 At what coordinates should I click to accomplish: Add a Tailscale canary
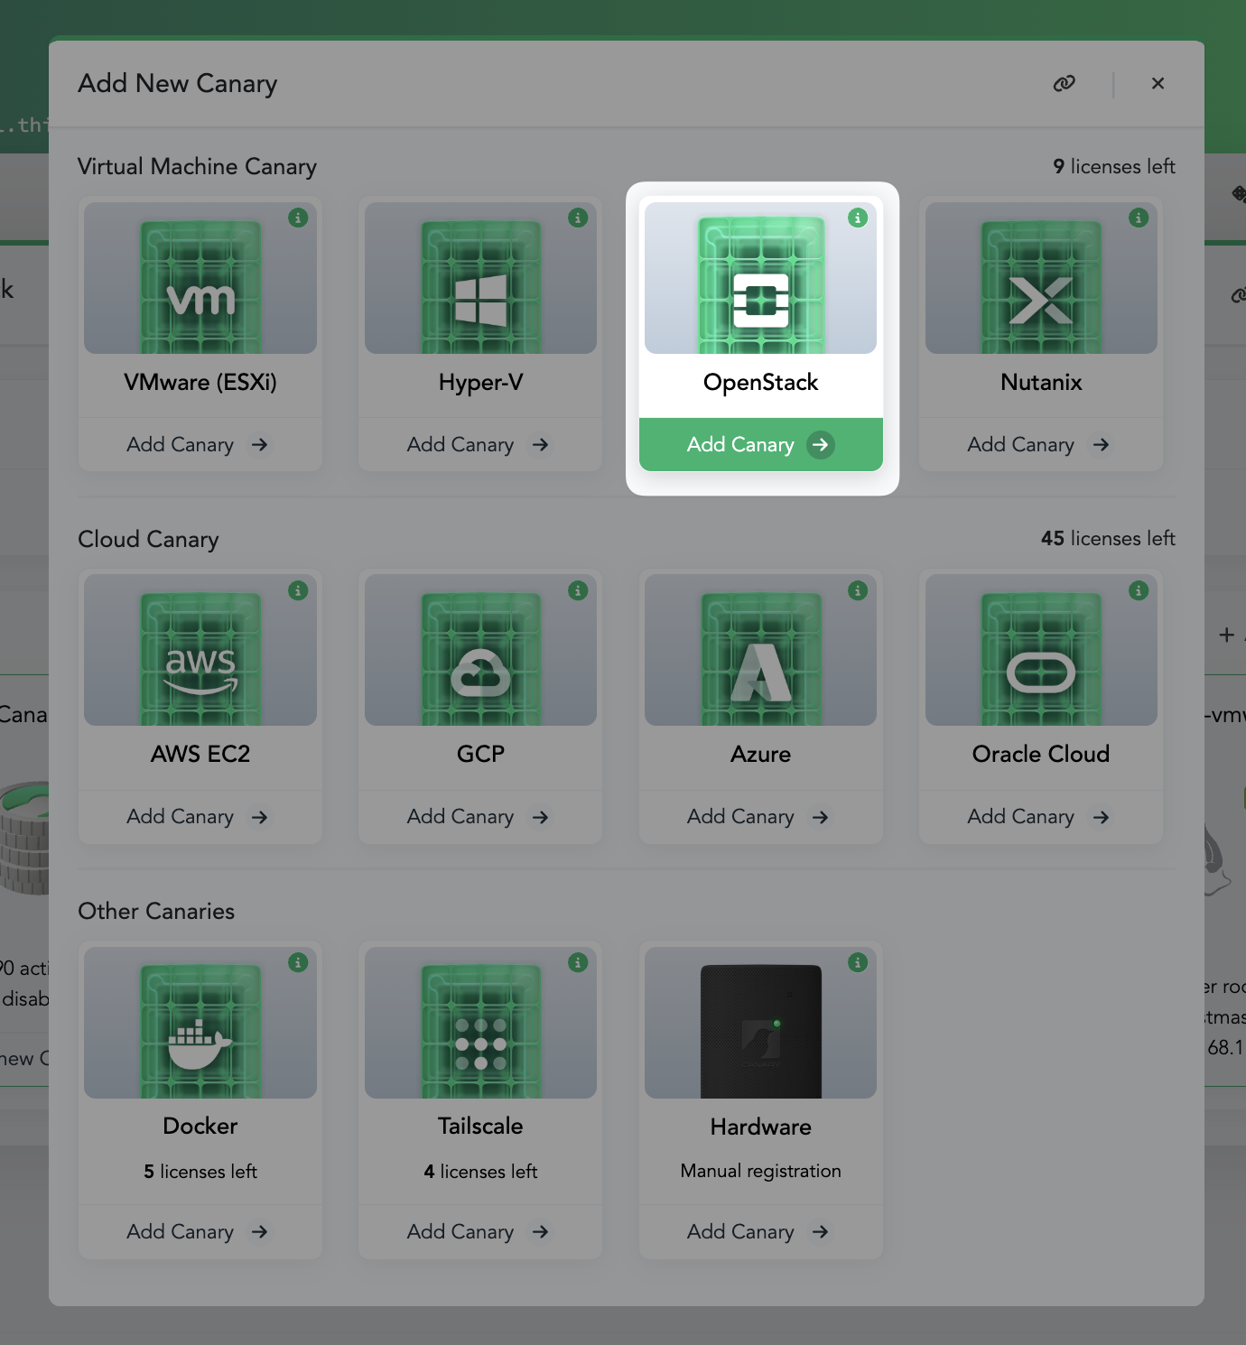click(x=479, y=1231)
